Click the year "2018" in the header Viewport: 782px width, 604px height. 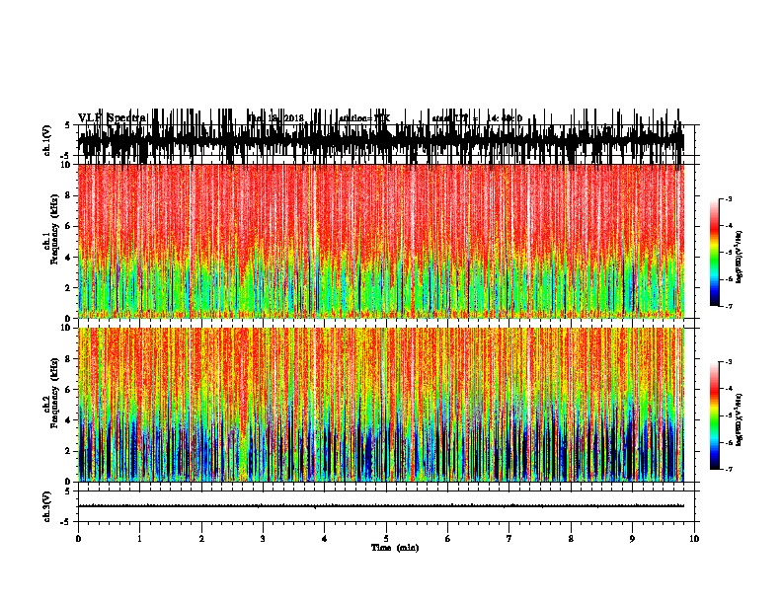point(293,118)
